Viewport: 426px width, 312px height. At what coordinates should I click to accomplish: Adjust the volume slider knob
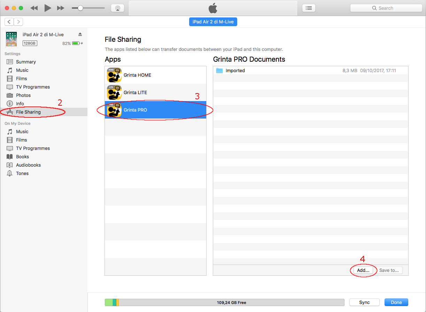point(80,8)
